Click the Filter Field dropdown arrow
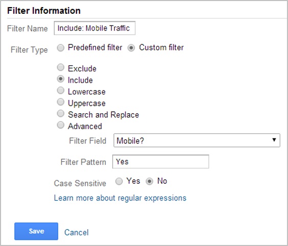Viewport: 288px width, 246px height. (274, 140)
